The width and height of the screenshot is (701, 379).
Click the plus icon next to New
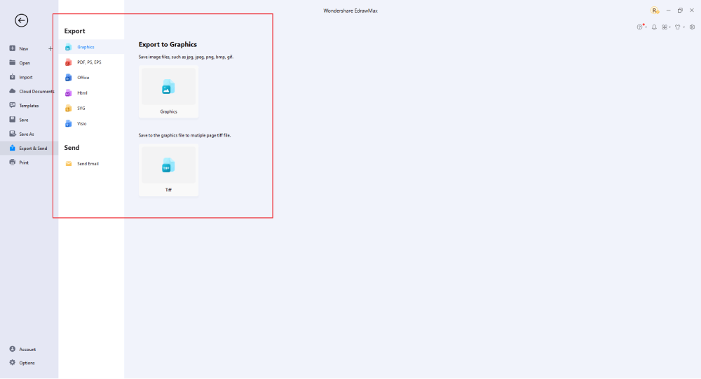pyautogui.click(x=50, y=49)
